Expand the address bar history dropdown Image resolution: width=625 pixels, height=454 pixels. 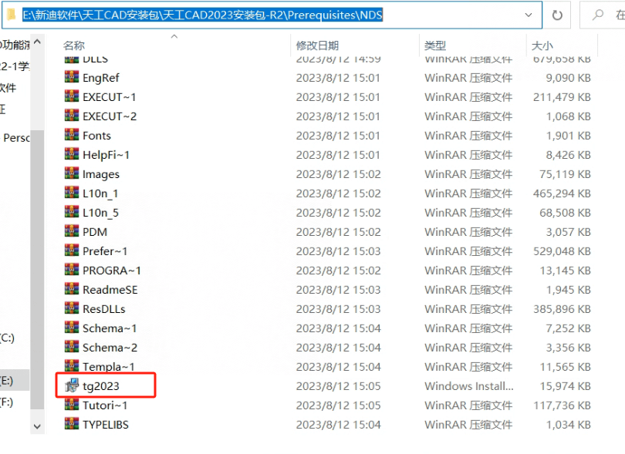pos(529,15)
